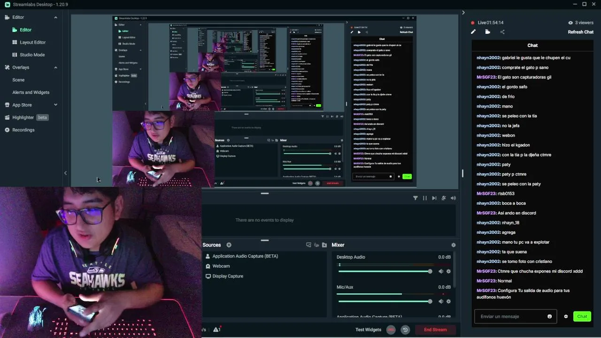Click the End Stream button
This screenshot has width=601, height=338.
(x=435, y=330)
